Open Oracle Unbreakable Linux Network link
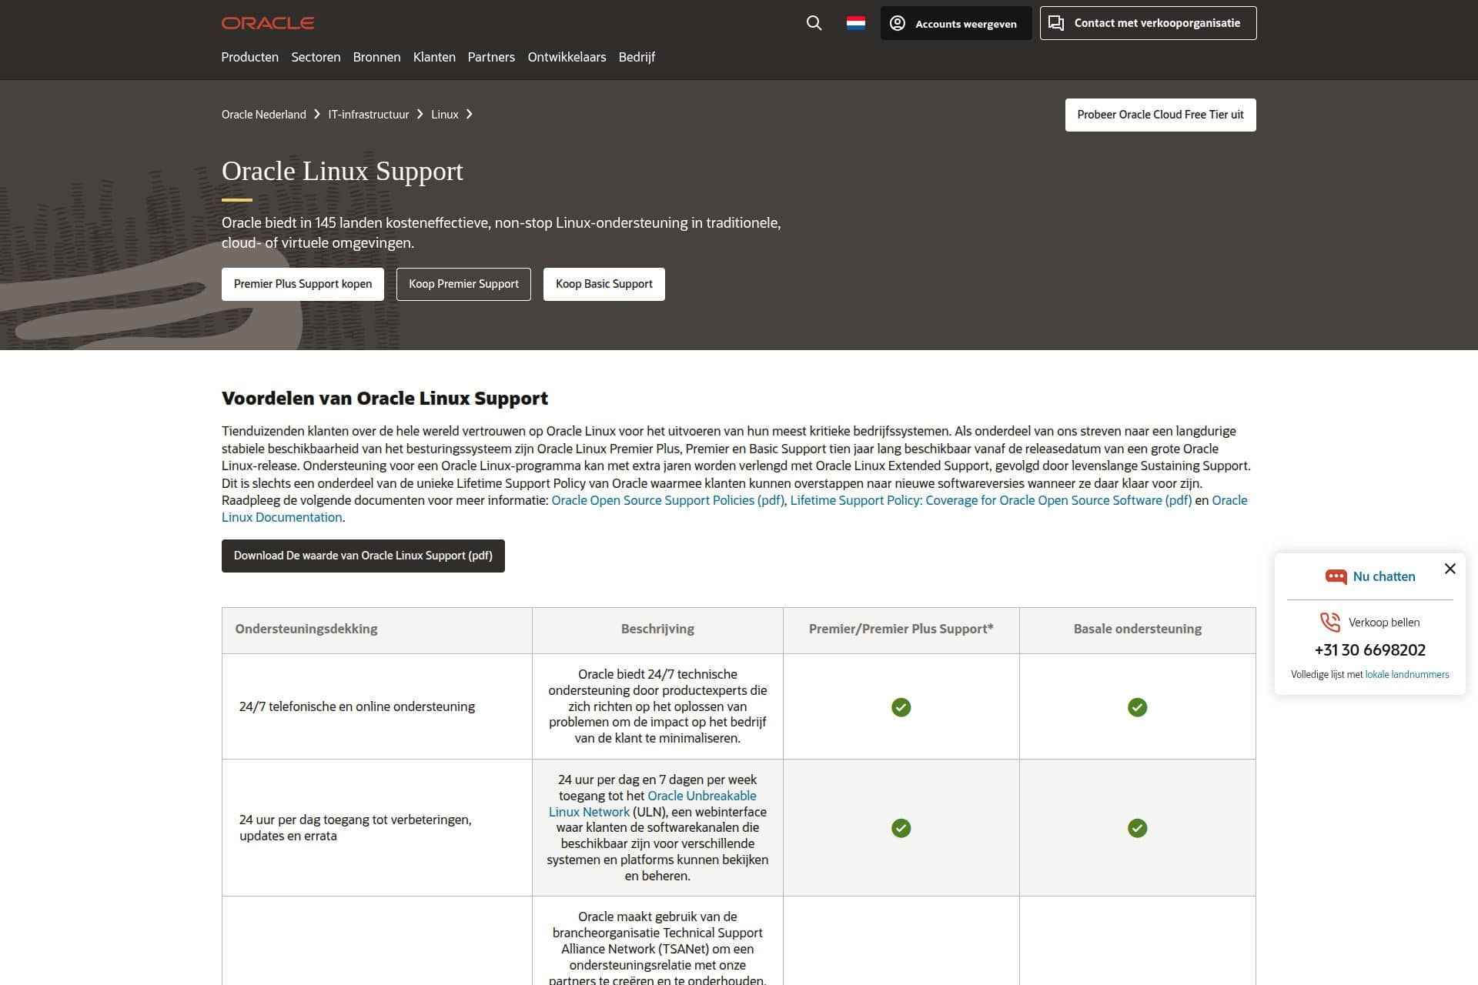Image resolution: width=1478 pixels, height=985 pixels. (x=702, y=796)
